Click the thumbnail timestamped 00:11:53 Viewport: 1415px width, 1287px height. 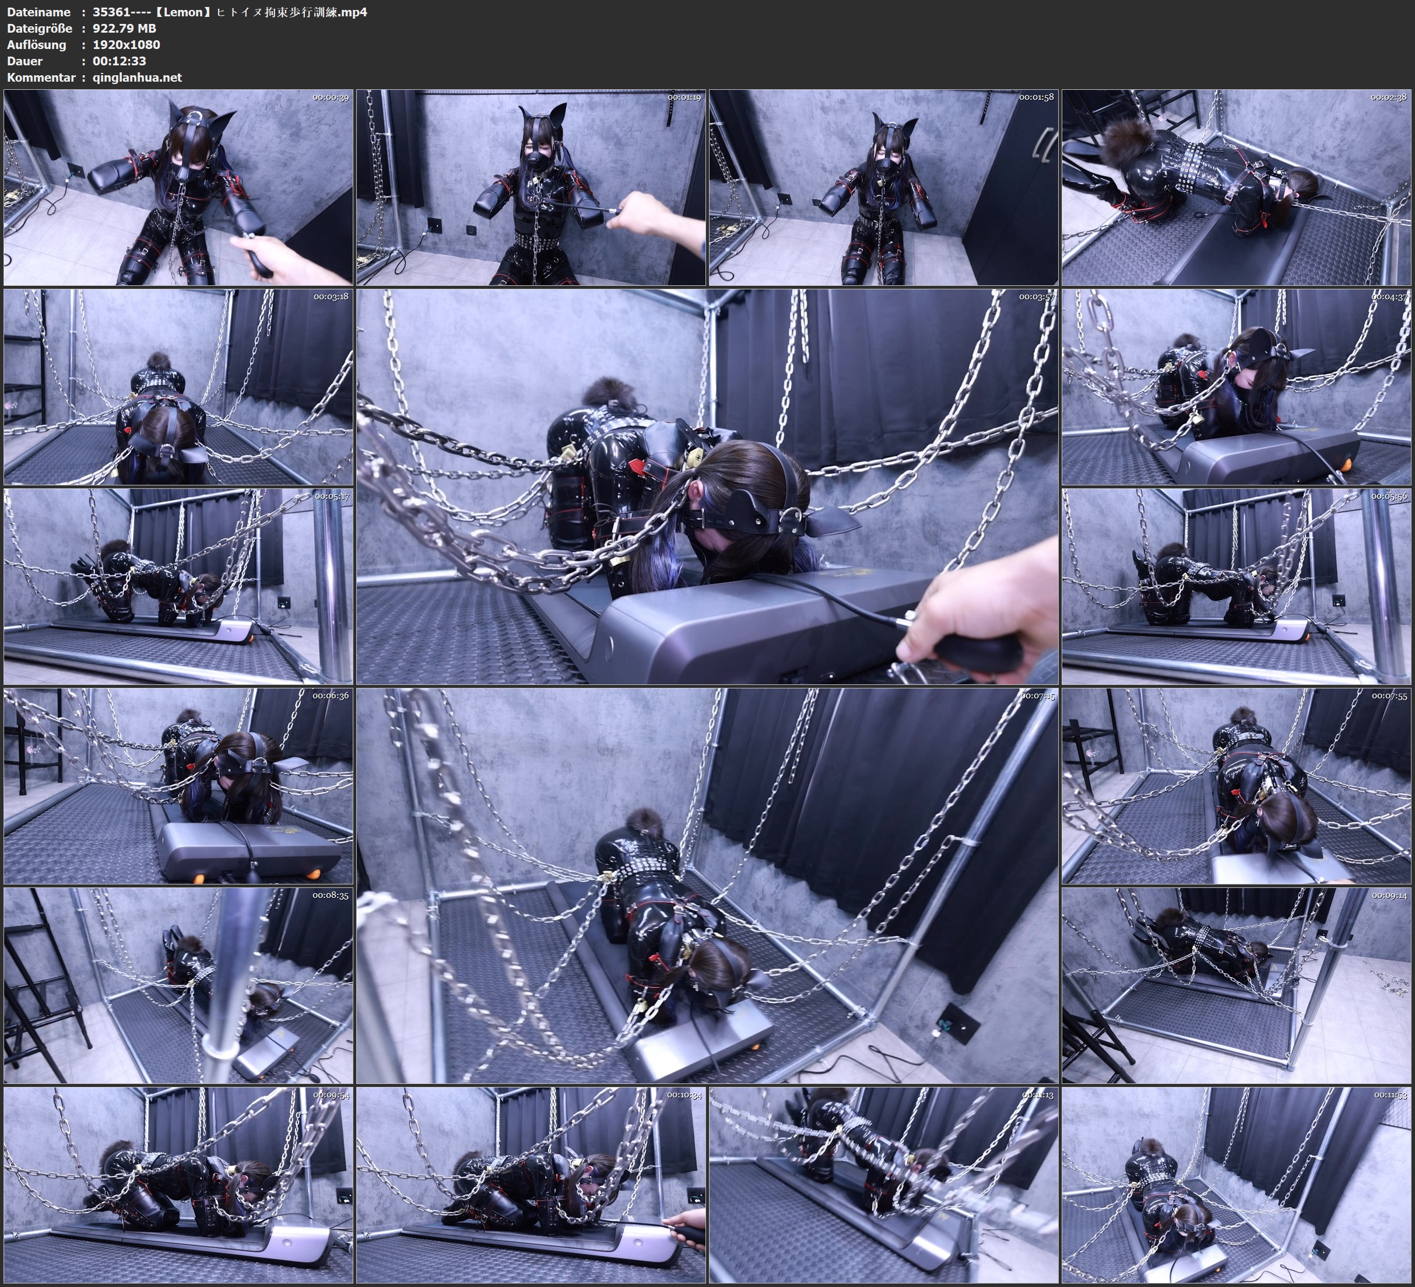(x=1236, y=1185)
